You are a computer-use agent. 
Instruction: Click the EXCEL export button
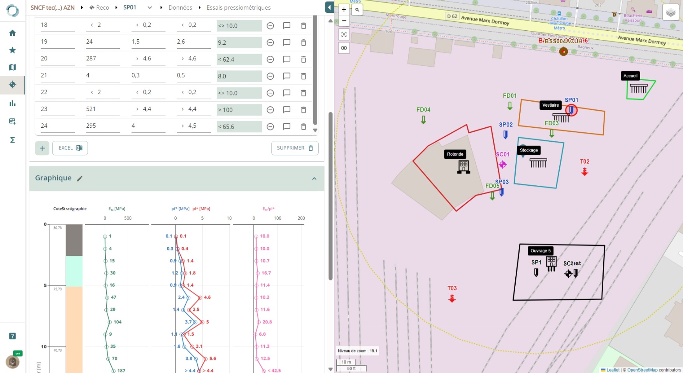pos(70,148)
